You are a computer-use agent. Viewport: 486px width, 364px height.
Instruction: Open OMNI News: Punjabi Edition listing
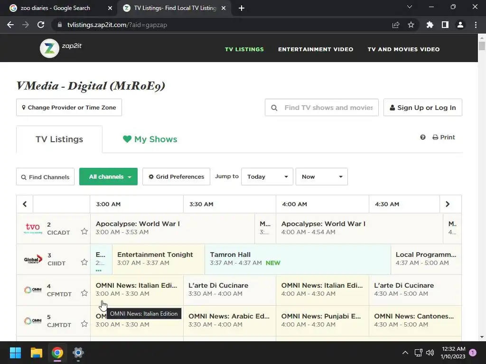click(x=322, y=321)
